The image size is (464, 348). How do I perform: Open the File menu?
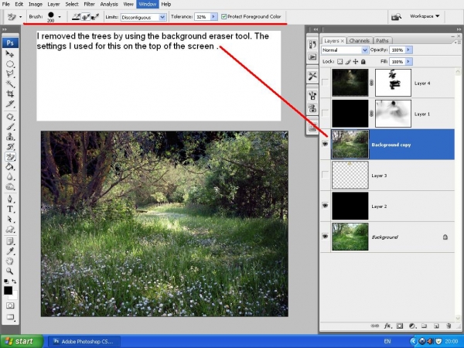click(x=5, y=4)
